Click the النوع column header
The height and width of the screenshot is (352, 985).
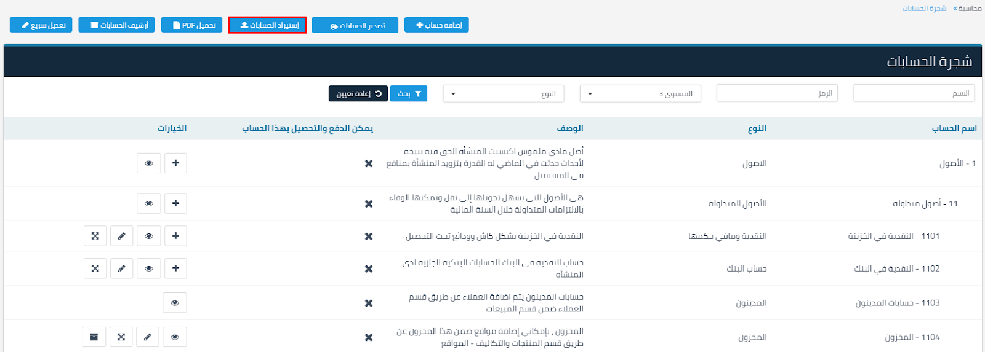tap(757, 128)
